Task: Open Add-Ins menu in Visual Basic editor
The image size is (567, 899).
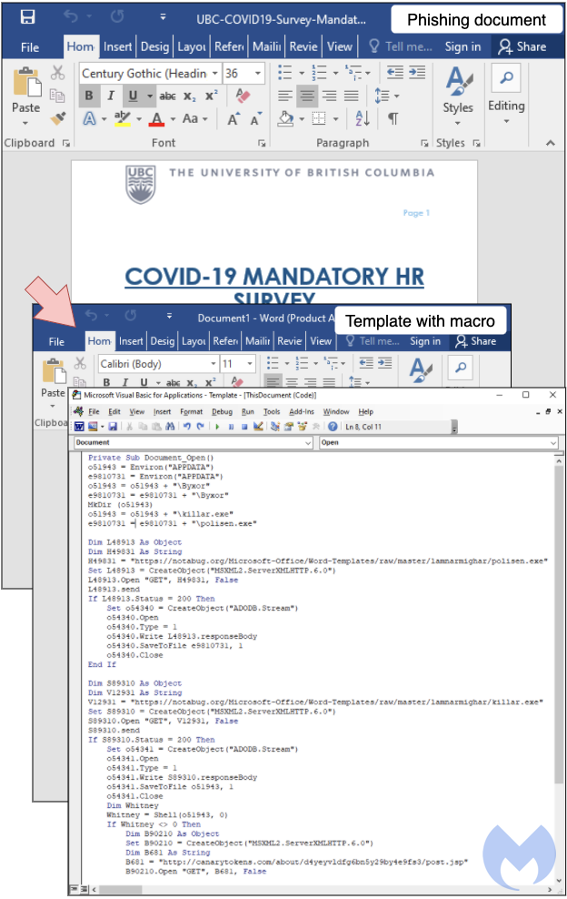Action: click(x=302, y=411)
